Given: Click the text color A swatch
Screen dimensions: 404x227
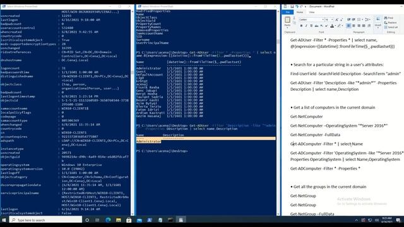Looking at the screenshot, I should pos(332,26).
